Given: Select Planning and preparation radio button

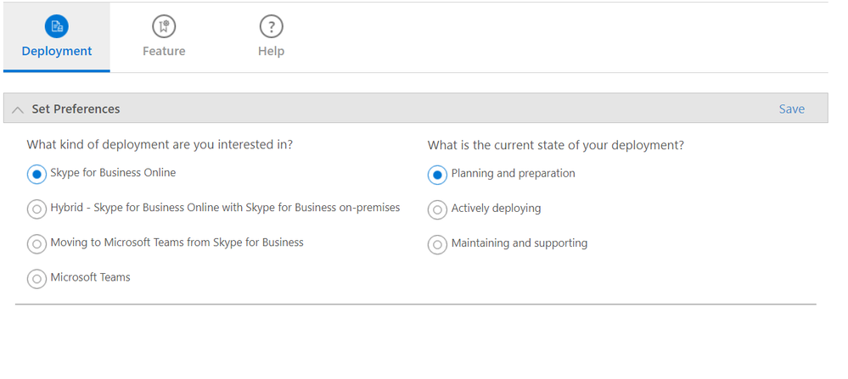Looking at the screenshot, I should (x=437, y=175).
